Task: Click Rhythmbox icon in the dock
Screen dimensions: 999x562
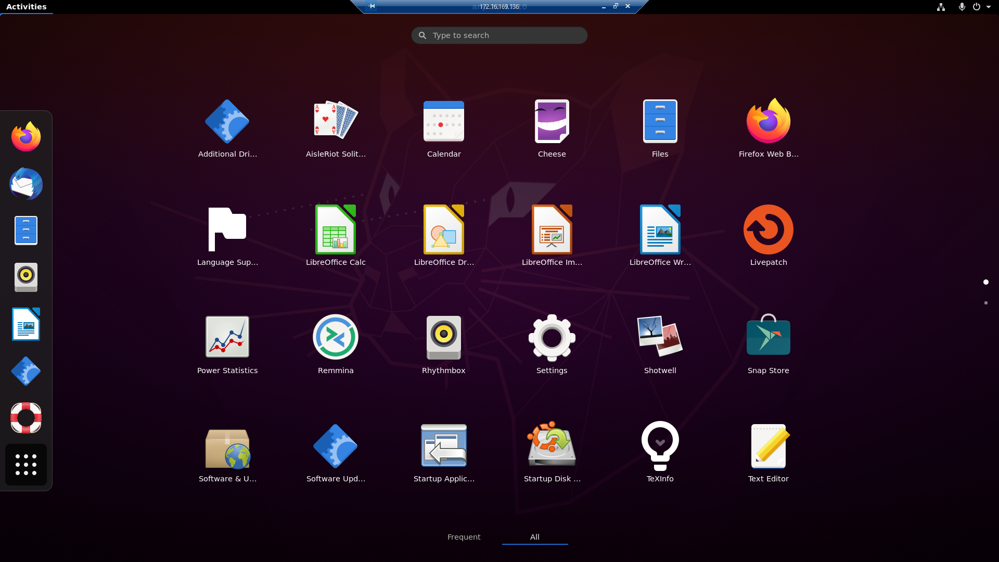Action: click(x=26, y=277)
